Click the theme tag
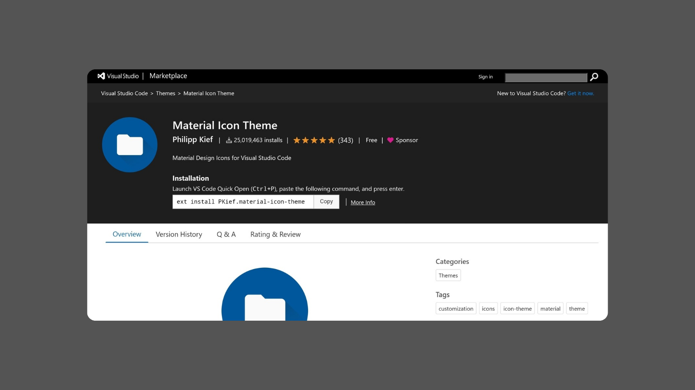695x390 pixels. click(x=577, y=309)
